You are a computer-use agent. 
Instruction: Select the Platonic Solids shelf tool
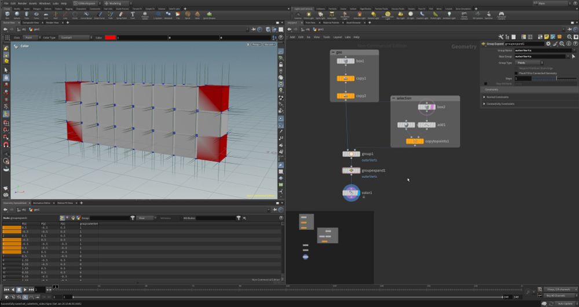point(145,15)
